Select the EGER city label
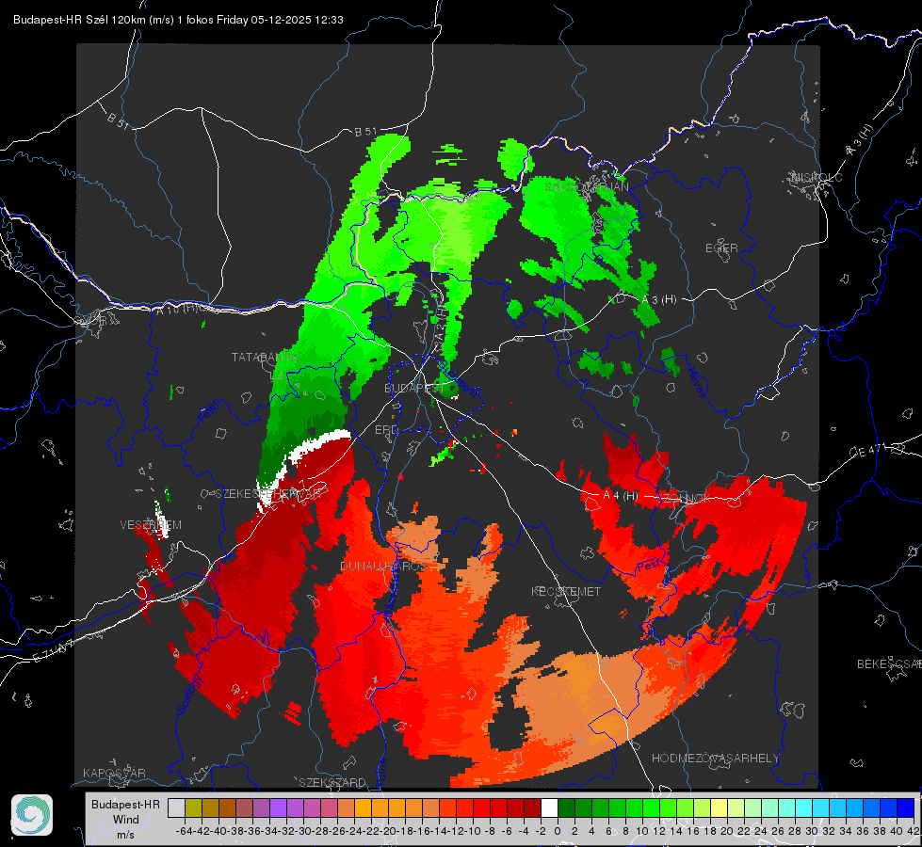The height and width of the screenshot is (847, 922). (721, 248)
